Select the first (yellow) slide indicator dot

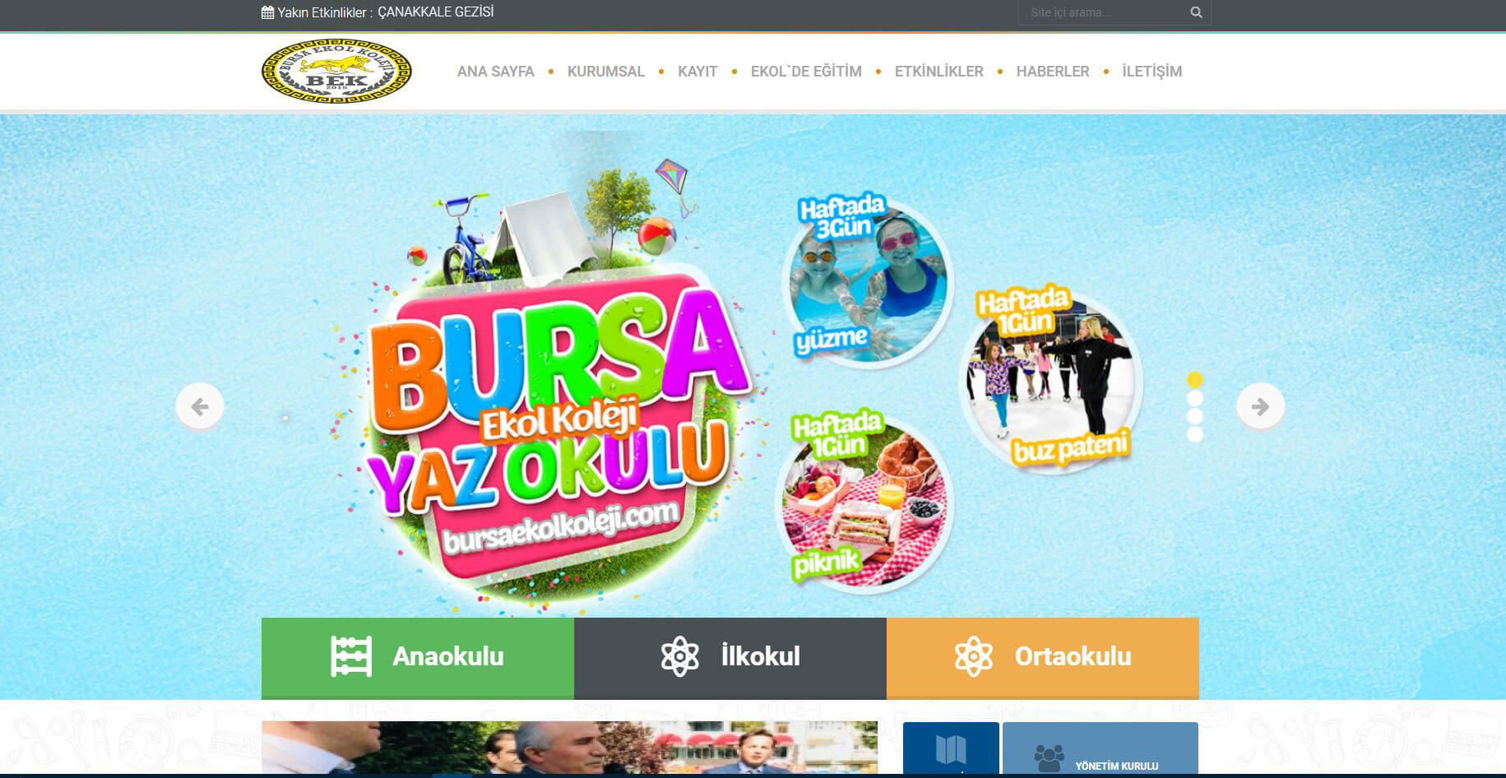point(1195,380)
